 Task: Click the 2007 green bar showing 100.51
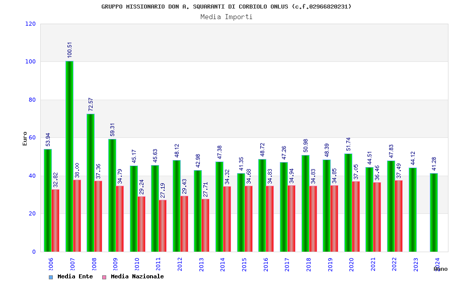pos(69,157)
